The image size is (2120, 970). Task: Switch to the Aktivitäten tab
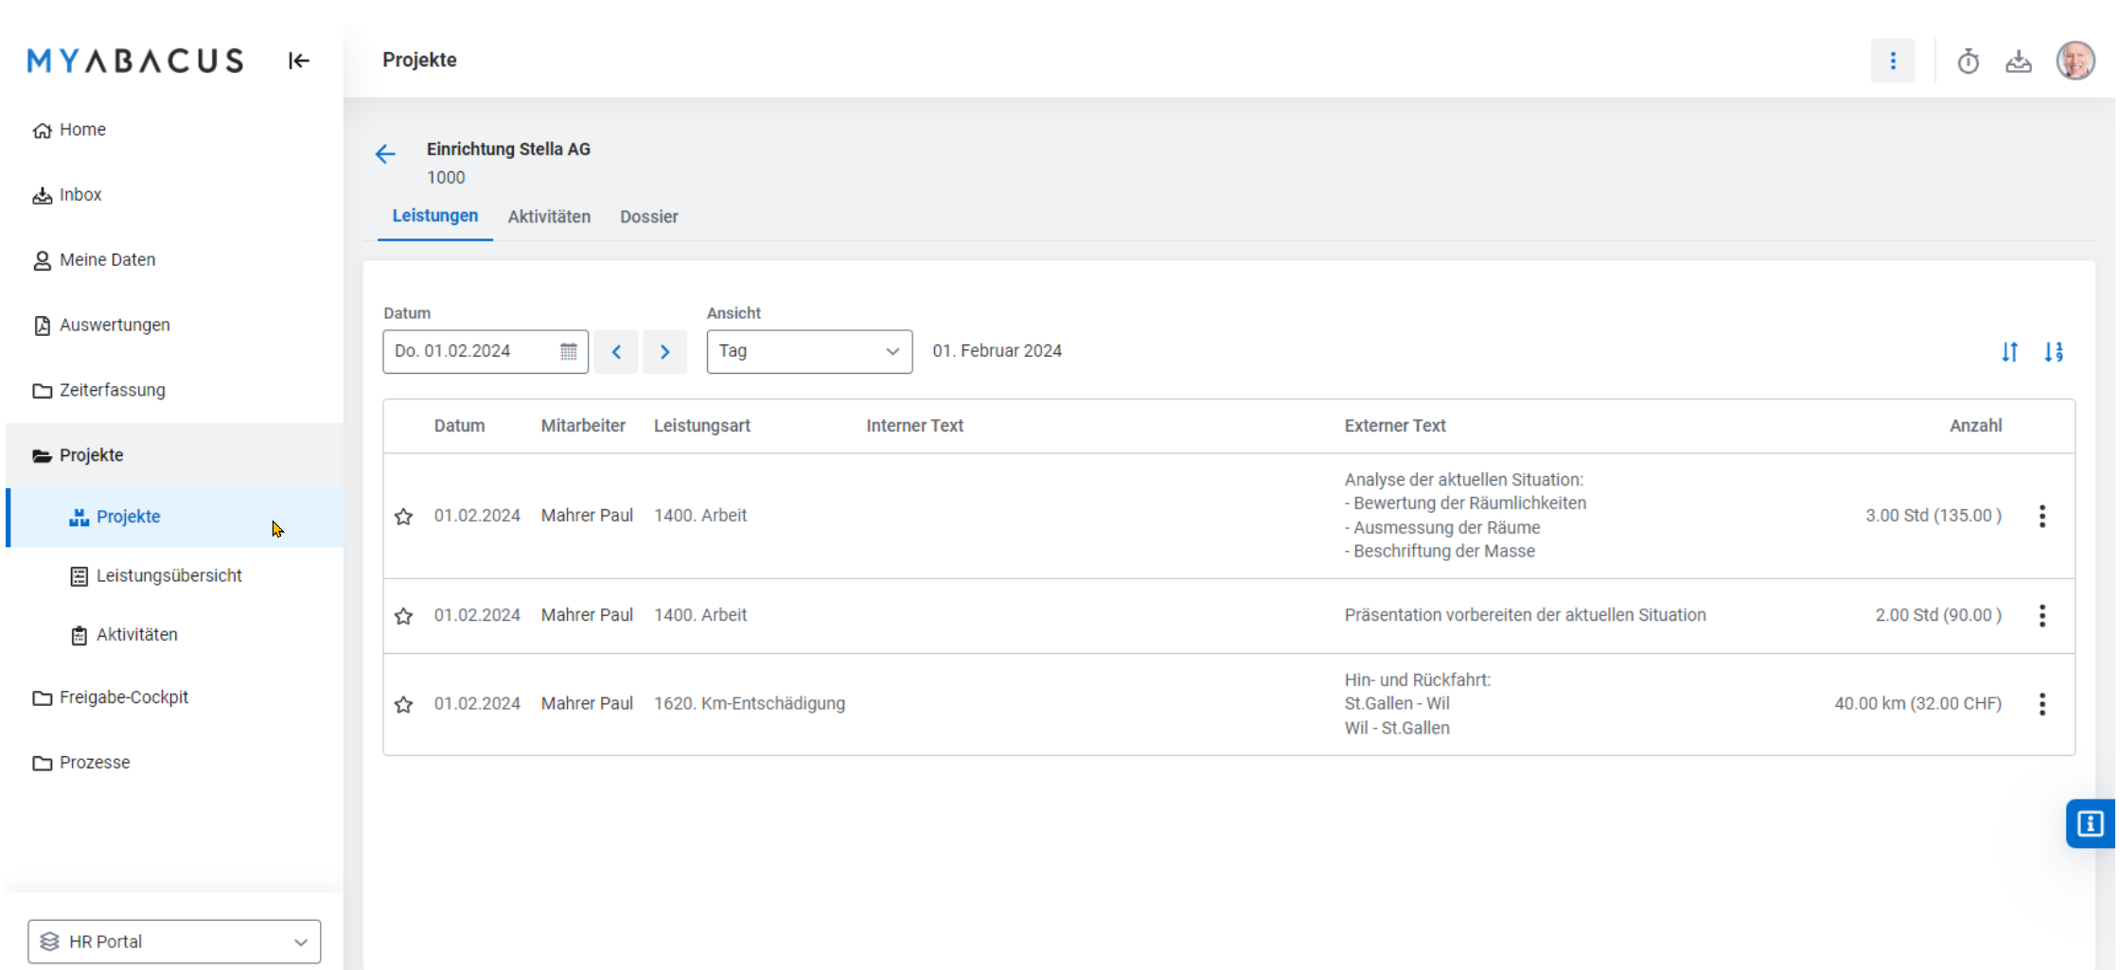pos(549,217)
